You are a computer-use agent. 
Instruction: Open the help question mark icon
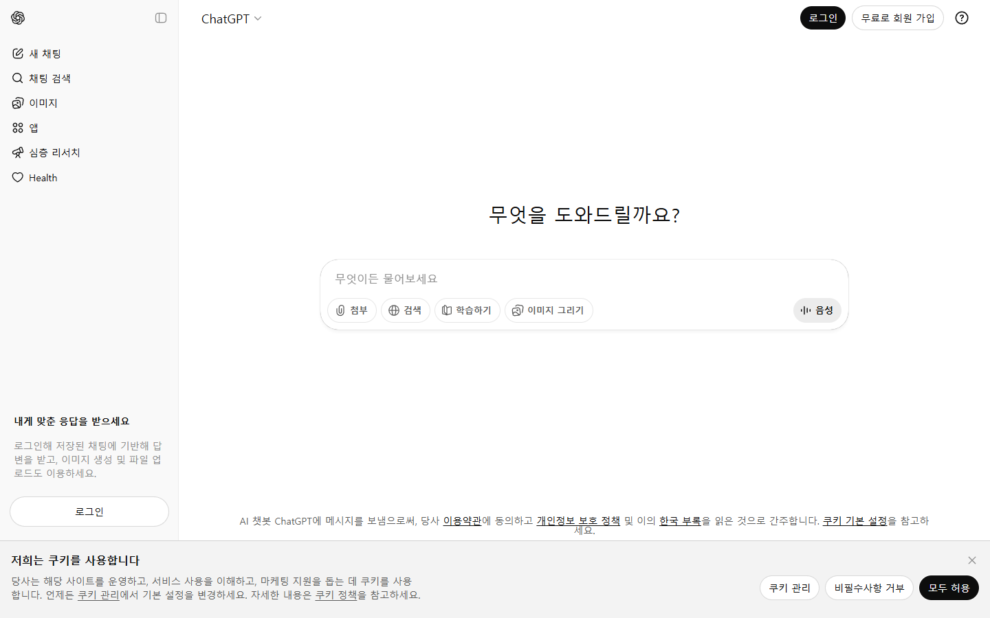pyautogui.click(x=961, y=18)
